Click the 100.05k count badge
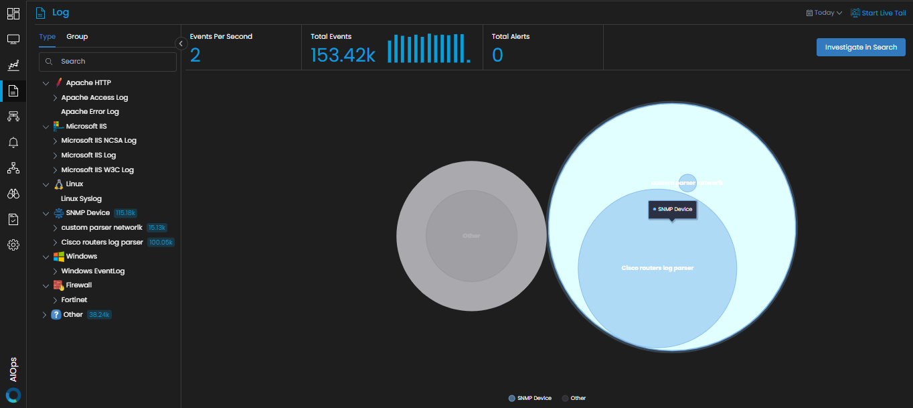The image size is (913, 408). point(161,243)
